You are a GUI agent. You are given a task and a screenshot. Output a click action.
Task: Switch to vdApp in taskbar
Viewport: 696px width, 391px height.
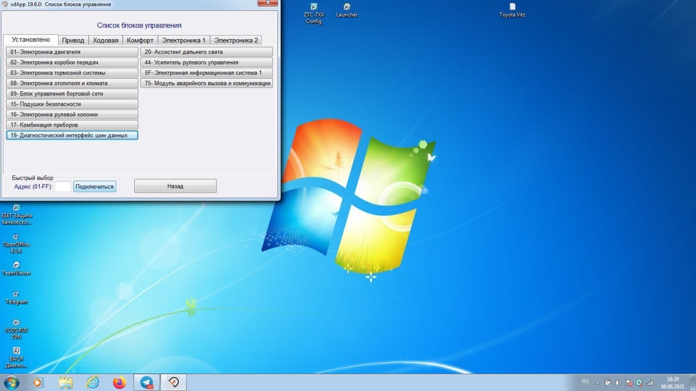(174, 382)
